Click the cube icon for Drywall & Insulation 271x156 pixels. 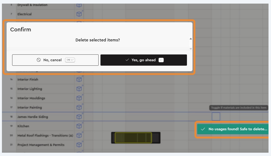click(79, 5)
